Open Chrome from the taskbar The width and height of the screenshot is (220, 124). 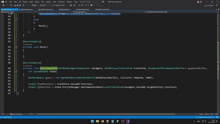pos(102,121)
